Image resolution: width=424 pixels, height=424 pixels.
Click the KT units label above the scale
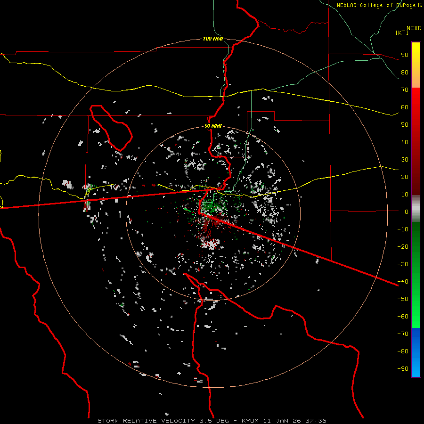[x=402, y=33]
